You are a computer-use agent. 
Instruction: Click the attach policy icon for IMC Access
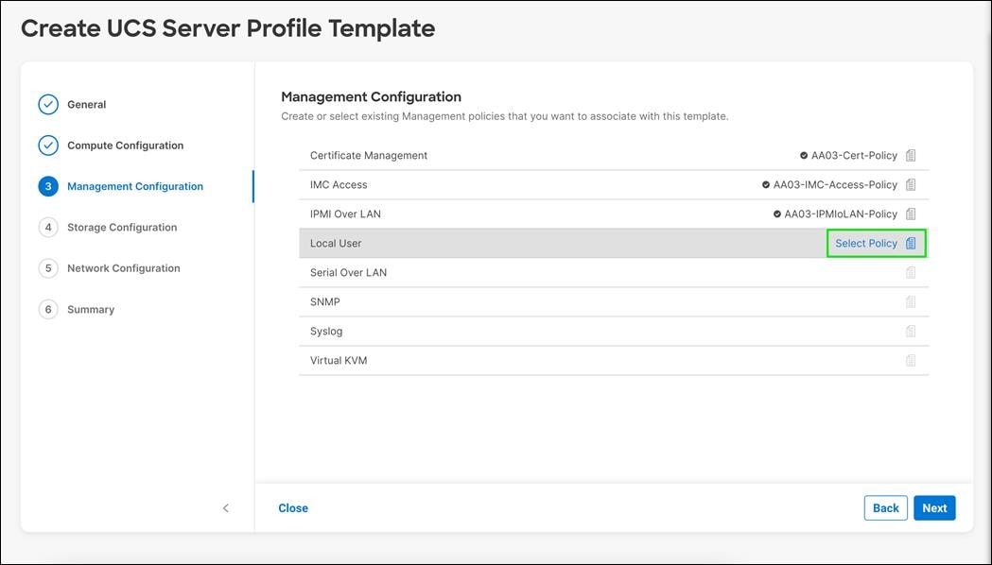(910, 184)
